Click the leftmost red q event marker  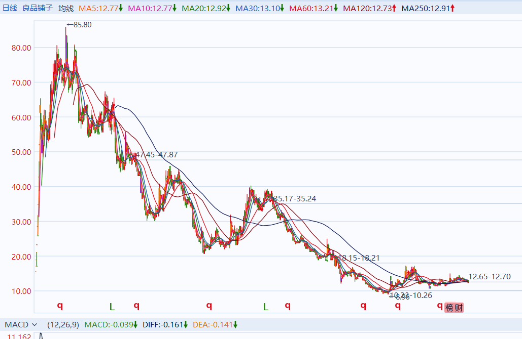(x=60, y=306)
